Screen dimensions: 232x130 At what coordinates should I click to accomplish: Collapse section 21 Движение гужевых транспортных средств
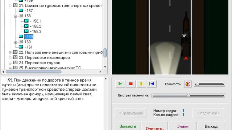[10, 6]
